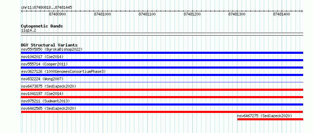The image size is (313, 133).
Task: Click nsv6467275 (Sedlazeck2020) variant label
Action: [x=264, y=116]
